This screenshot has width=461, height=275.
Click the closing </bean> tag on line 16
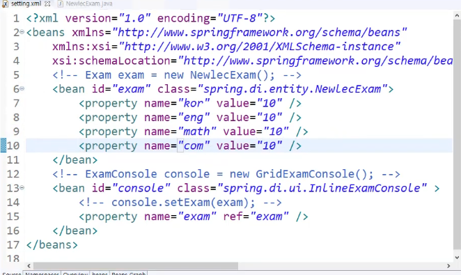click(75, 230)
